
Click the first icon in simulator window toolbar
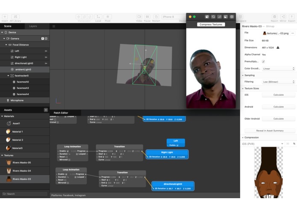tap(207, 17)
